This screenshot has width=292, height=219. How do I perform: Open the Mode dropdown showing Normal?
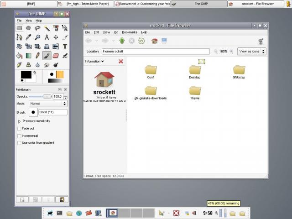pyautogui.click(x=48, y=104)
